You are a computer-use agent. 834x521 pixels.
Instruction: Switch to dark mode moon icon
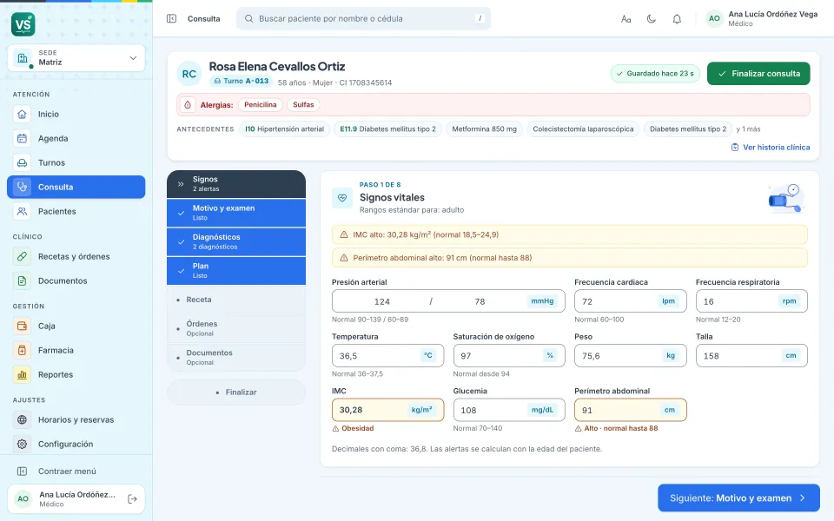click(x=651, y=19)
